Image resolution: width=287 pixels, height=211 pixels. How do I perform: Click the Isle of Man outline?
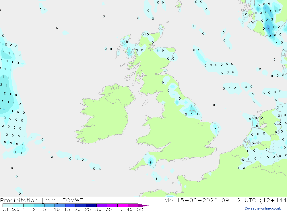pos(145,102)
